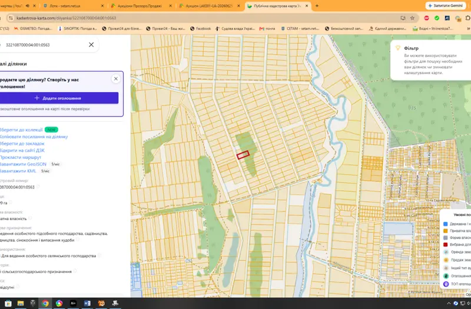Open the Єдиний державний bookmark
The height and width of the screenshot is (309, 471).
pos(388,28)
